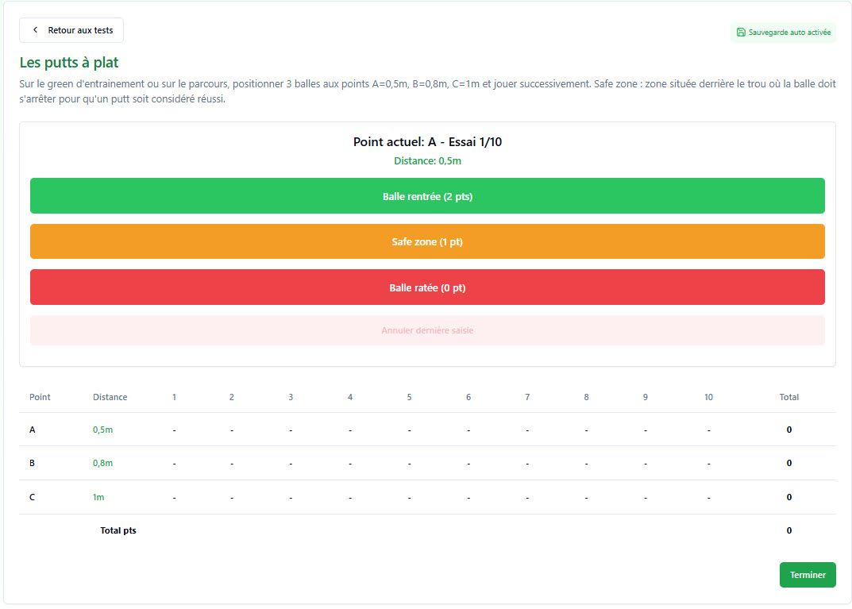The height and width of the screenshot is (609, 852).
Task: Click row C attempt 10 cell
Action: coord(708,498)
